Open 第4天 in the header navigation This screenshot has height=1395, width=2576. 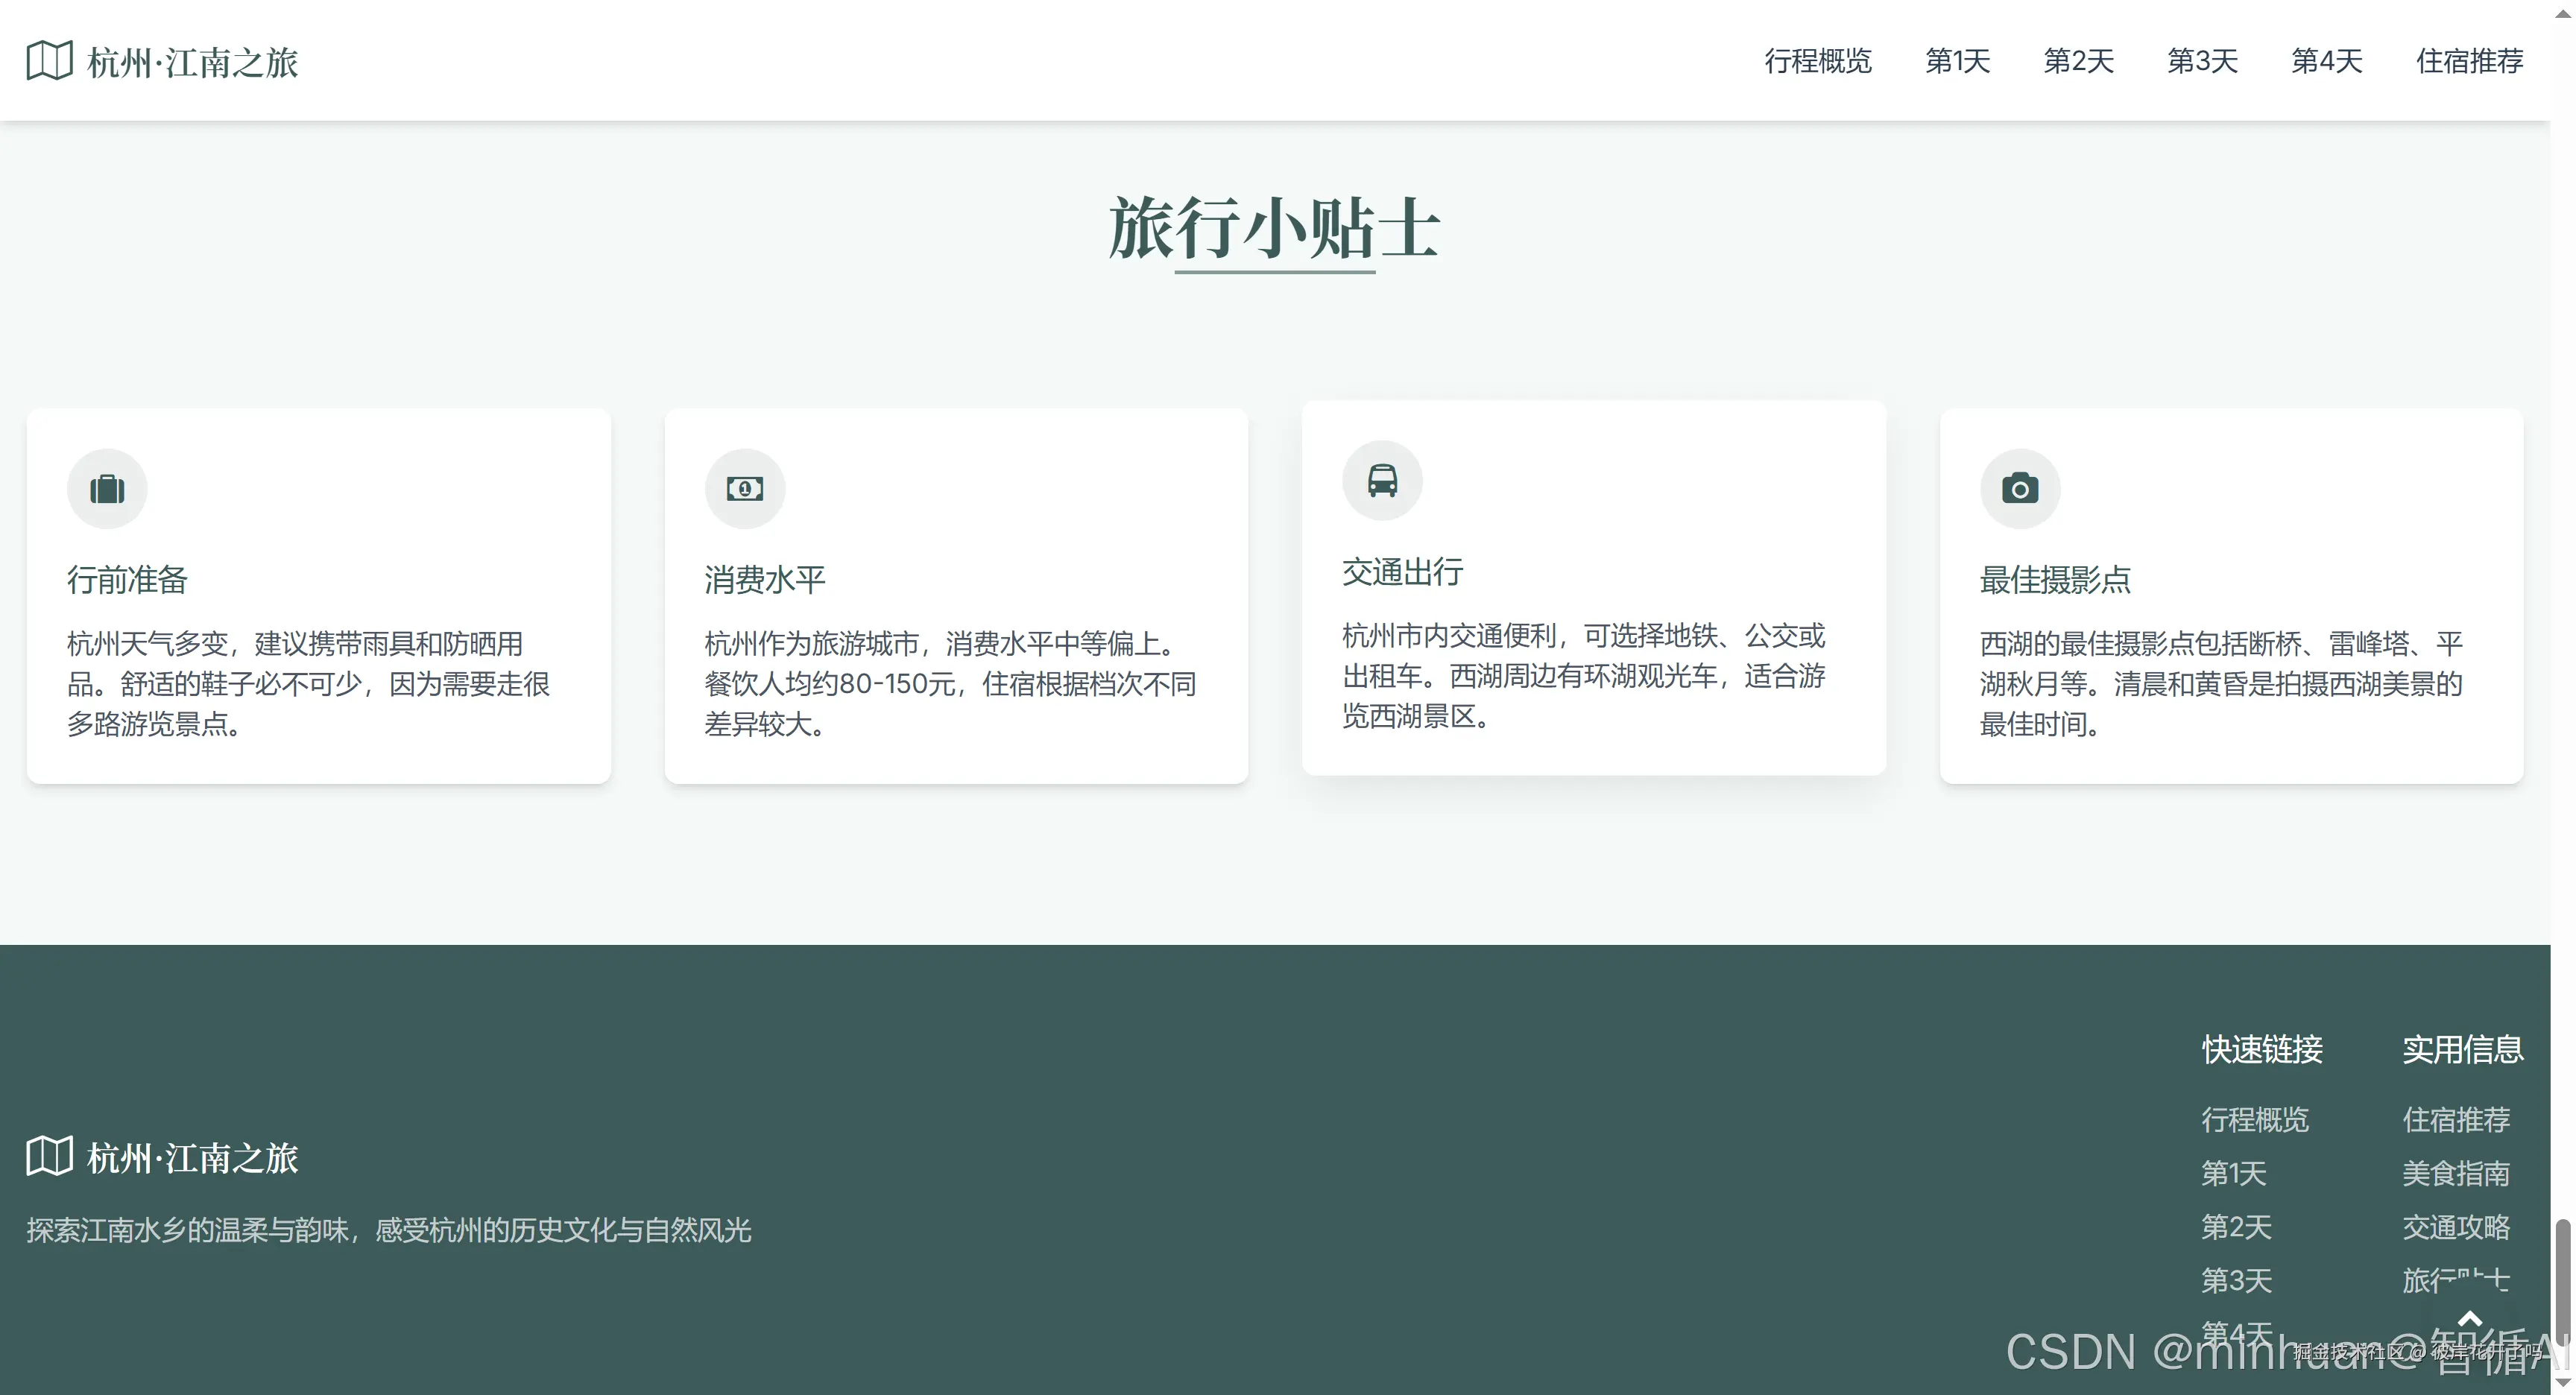tap(2326, 61)
